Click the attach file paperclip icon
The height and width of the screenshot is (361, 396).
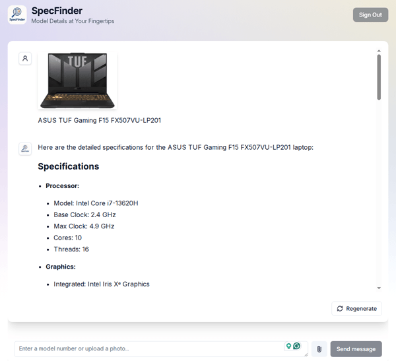[x=319, y=349]
